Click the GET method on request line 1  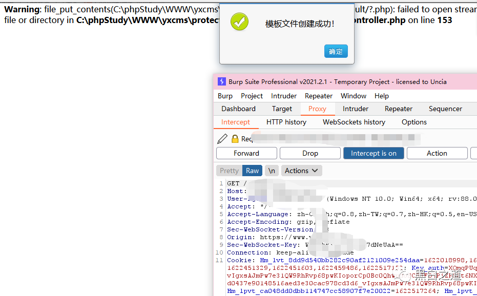(233, 183)
